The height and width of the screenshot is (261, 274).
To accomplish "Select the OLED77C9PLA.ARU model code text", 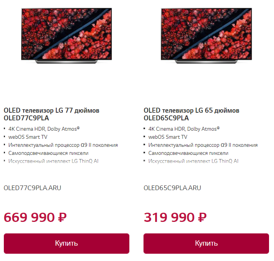I will [x=32, y=188].
